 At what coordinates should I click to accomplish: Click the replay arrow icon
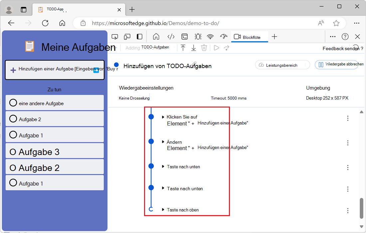(x=227, y=47)
